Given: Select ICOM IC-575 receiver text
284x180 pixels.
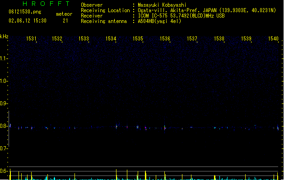Looking at the screenshot, I should 181,16.
